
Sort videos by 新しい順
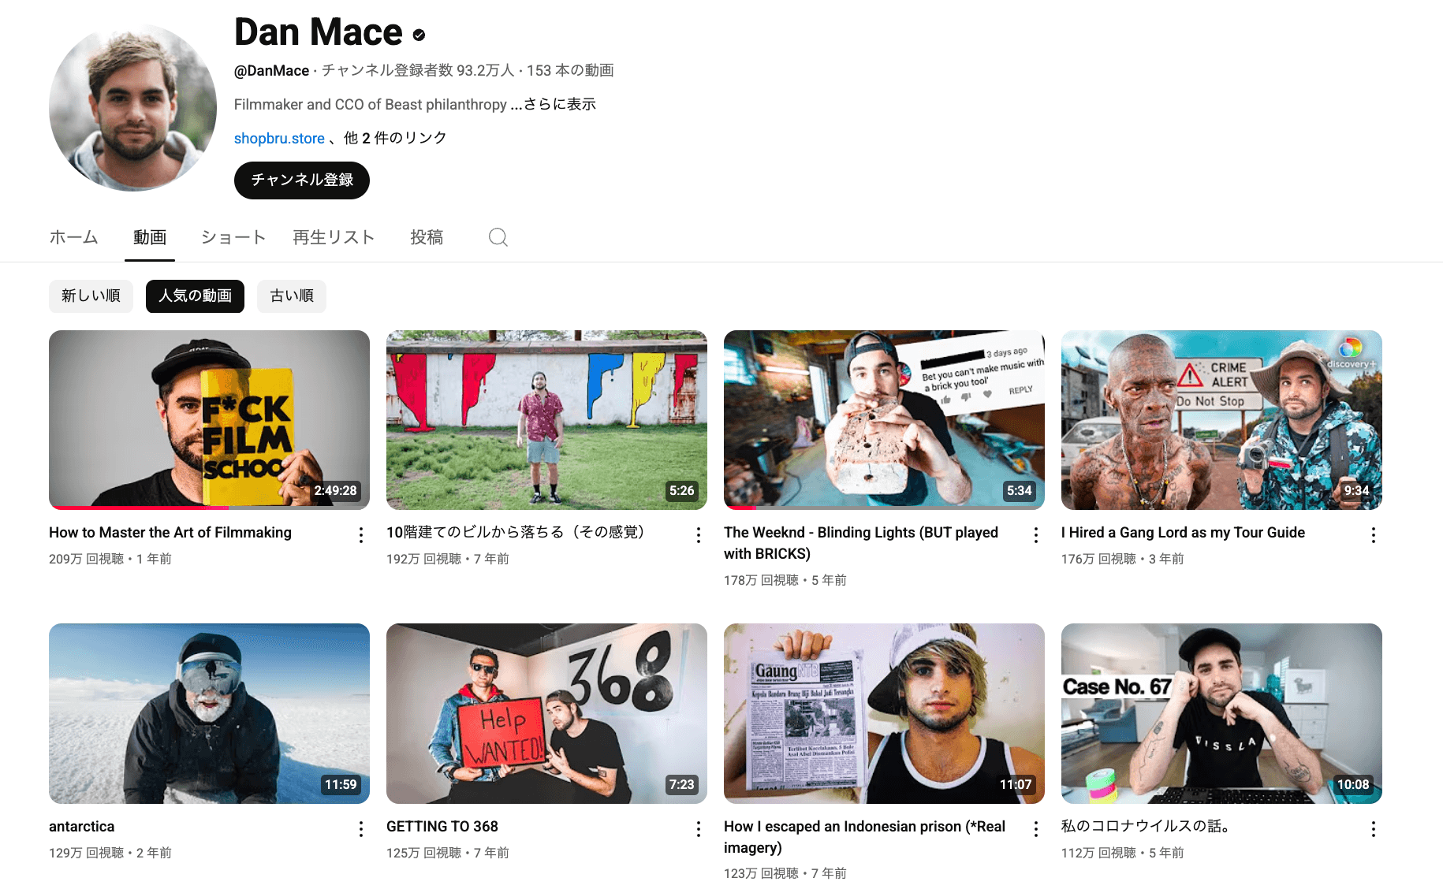pyautogui.click(x=91, y=296)
